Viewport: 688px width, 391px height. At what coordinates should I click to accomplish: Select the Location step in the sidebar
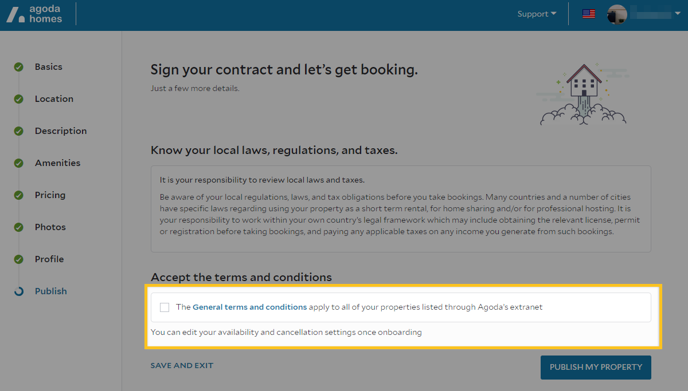click(54, 98)
